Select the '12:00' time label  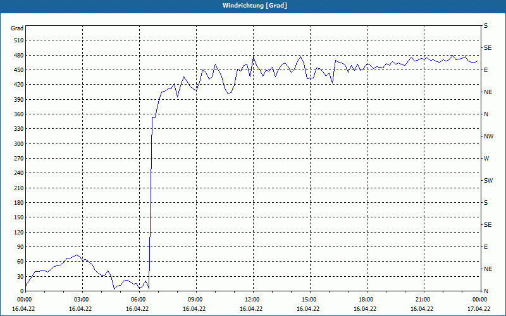[x=251, y=300]
